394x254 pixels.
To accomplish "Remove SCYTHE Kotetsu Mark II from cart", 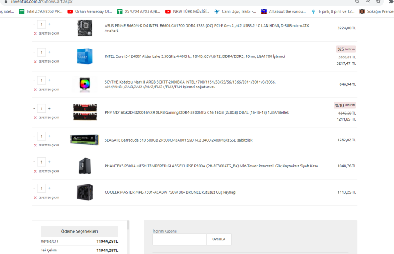I will (x=46, y=90).
